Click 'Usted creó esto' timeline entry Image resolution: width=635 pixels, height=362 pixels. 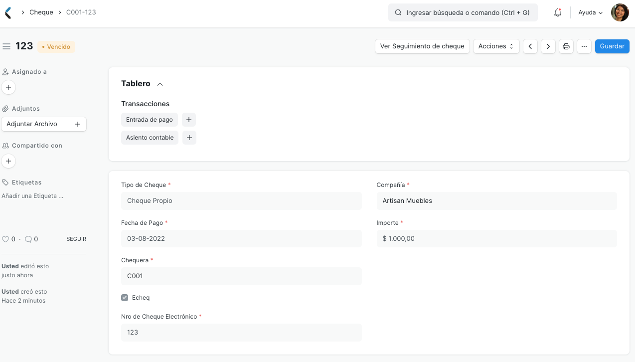[23, 296]
